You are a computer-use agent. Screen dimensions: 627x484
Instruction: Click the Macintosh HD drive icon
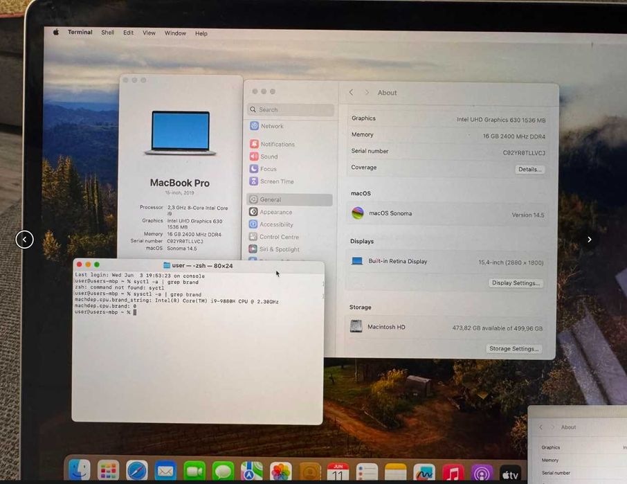coord(356,326)
